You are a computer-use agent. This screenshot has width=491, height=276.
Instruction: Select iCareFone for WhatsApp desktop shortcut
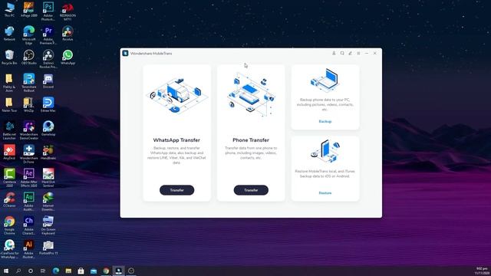click(9, 249)
